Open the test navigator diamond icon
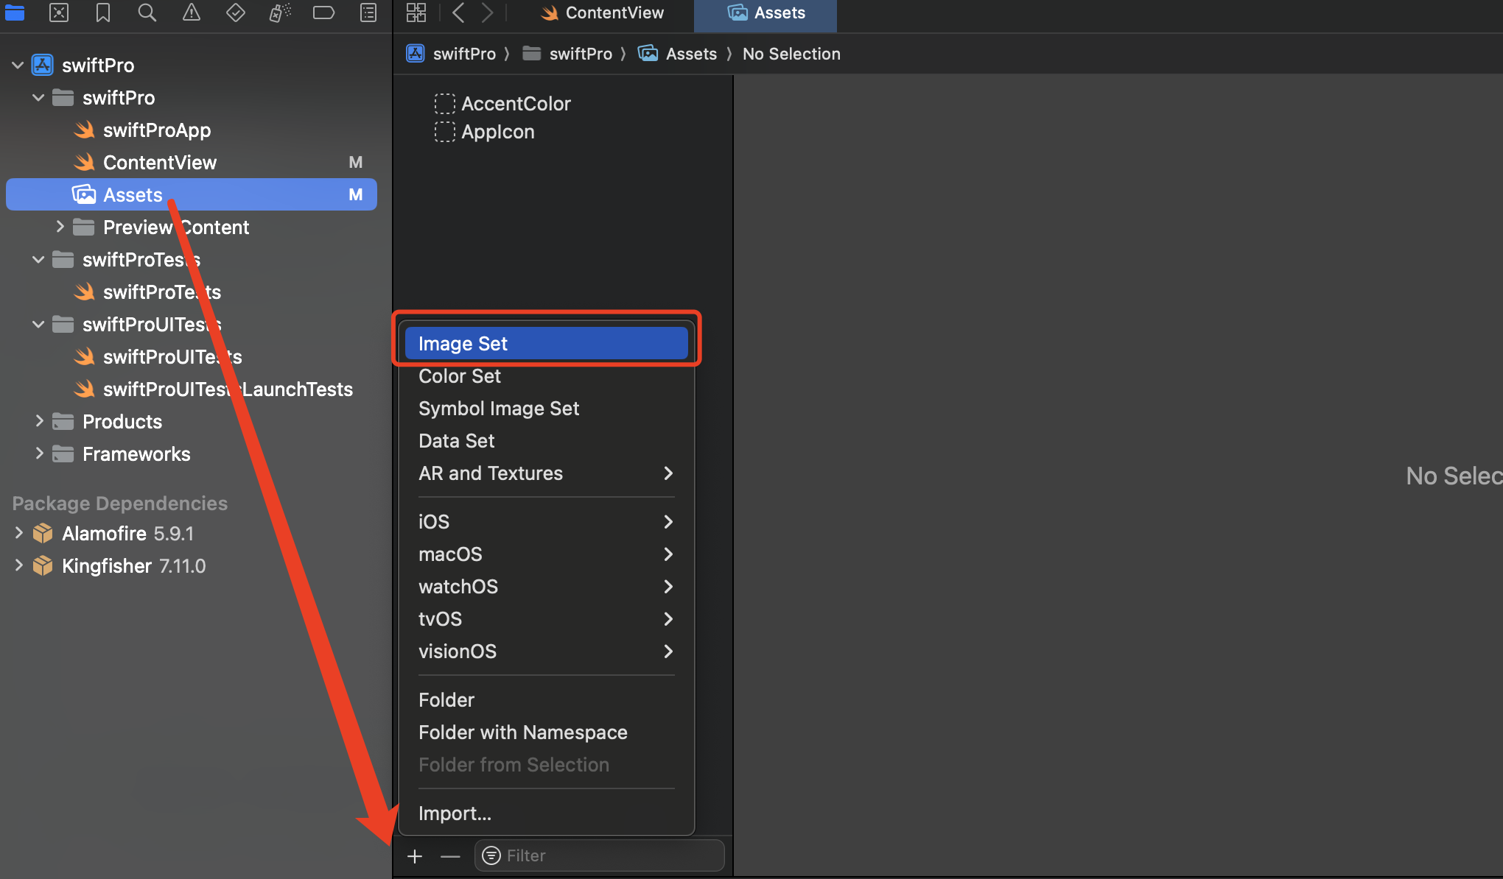 pos(236,13)
